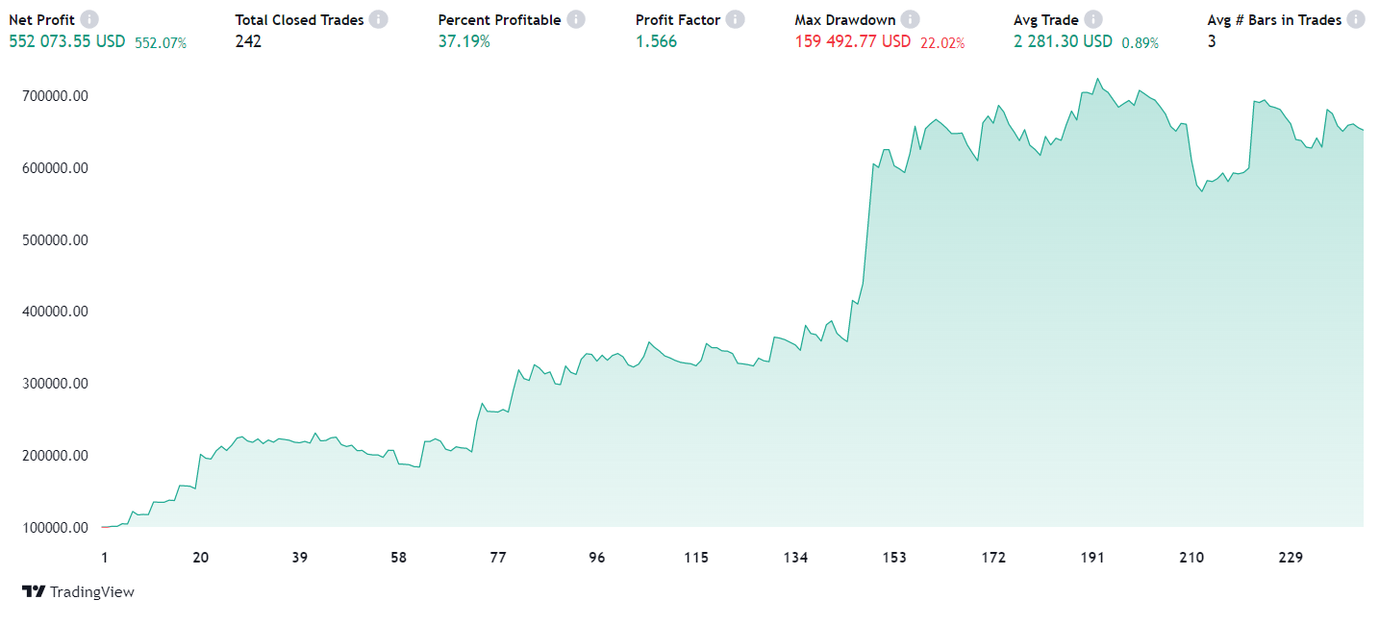
Task: Click the info icon beside Percent Profitable
Action: [576, 19]
